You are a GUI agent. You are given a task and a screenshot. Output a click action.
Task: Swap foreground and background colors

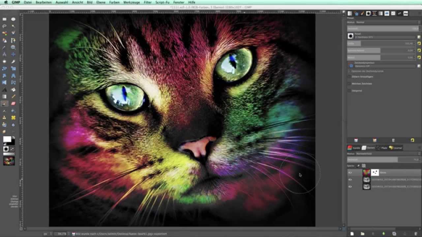(x=14, y=138)
